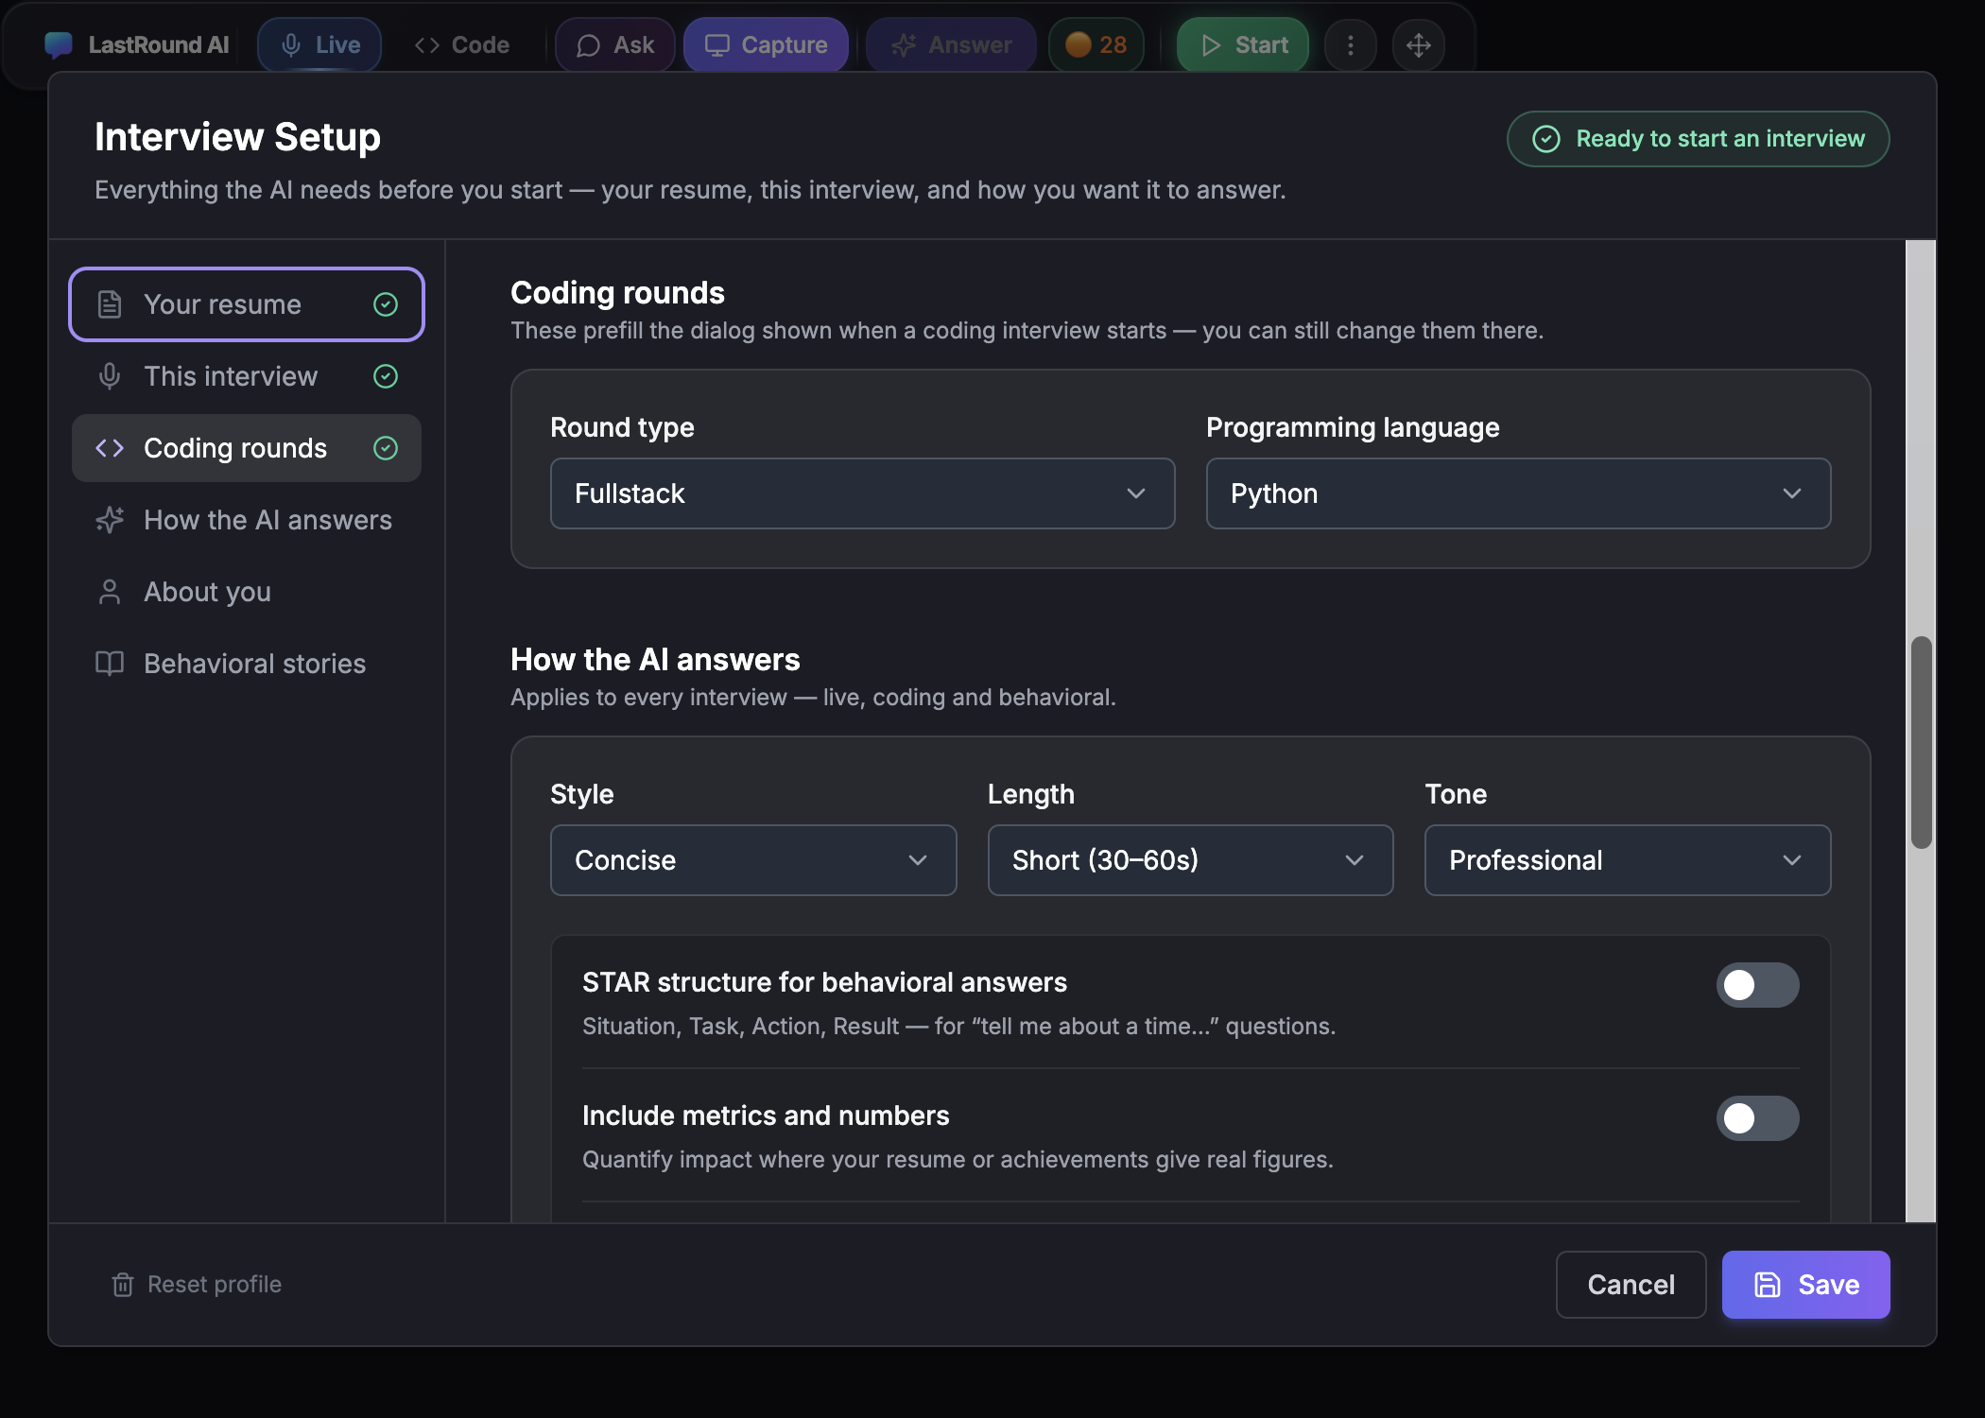This screenshot has height=1418, width=1985.
Task: Save the interview setup
Action: [x=1805, y=1285]
